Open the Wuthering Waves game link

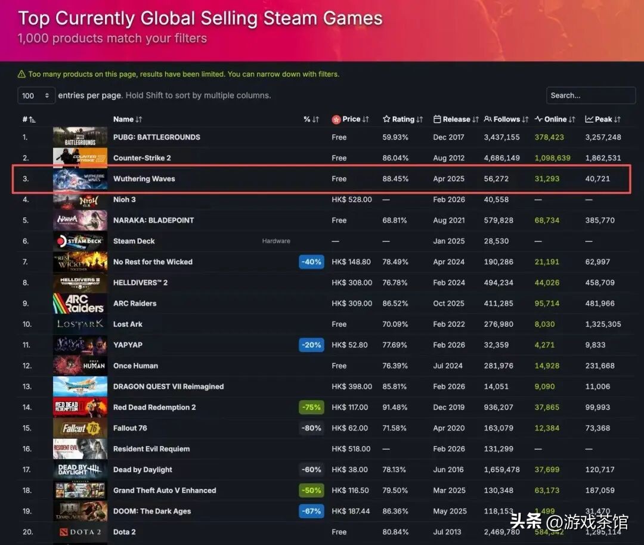(x=144, y=179)
